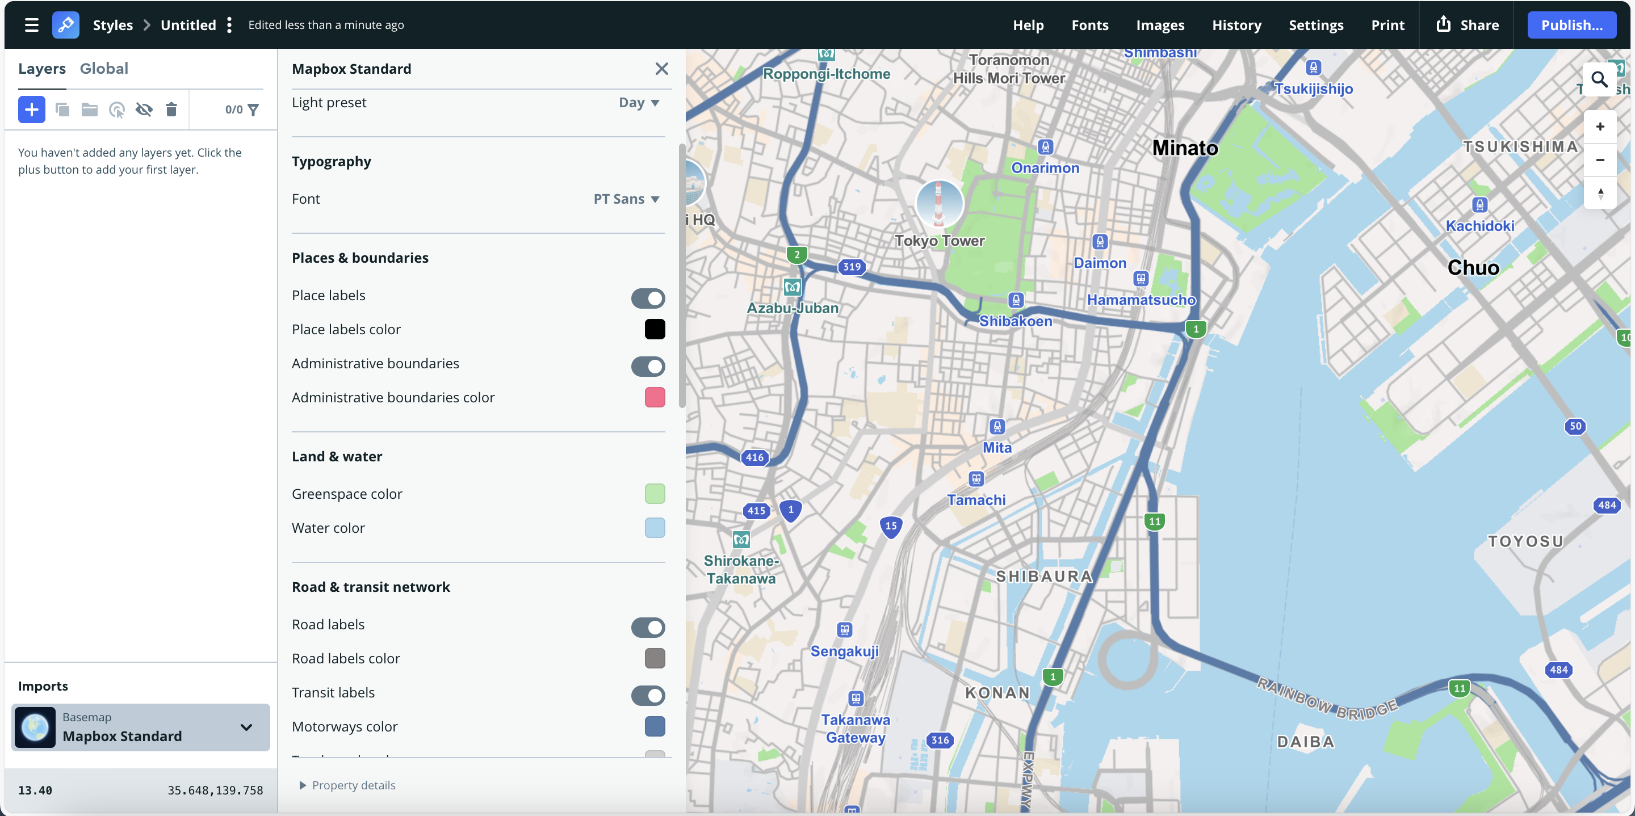Reset map bearing with compass button
The image size is (1635, 816).
tap(1599, 194)
